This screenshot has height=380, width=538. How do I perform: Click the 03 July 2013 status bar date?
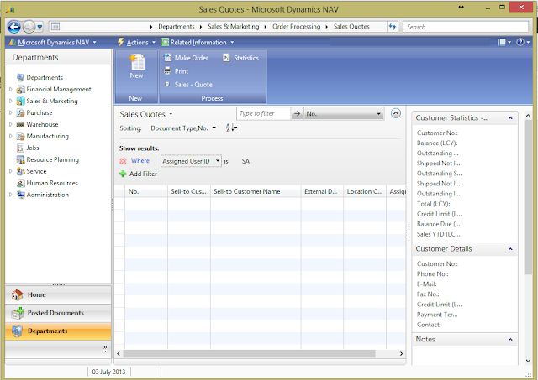[108, 372]
